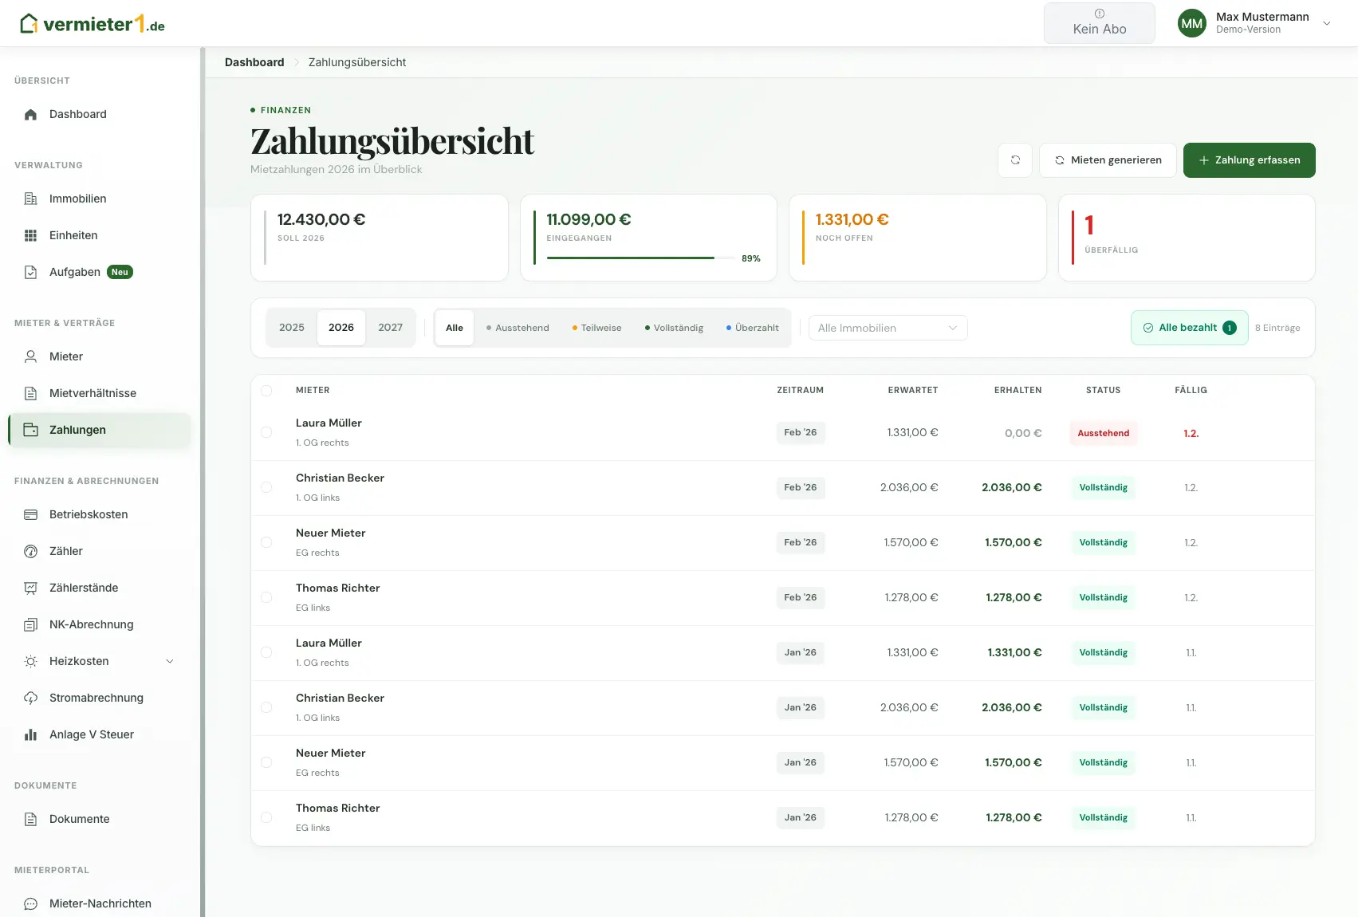Filter payments by Teilweise

click(x=596, y=328)
